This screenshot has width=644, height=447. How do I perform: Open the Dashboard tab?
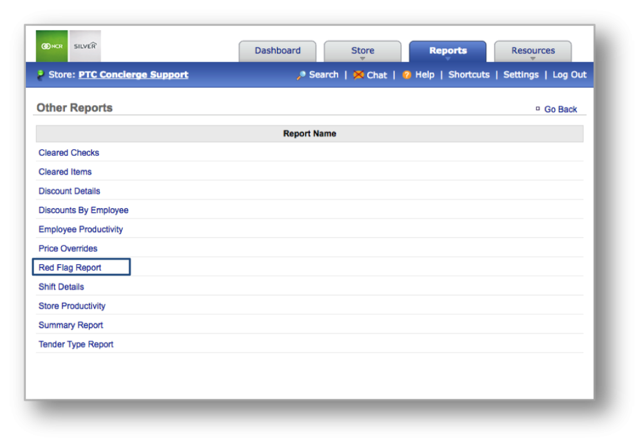tap(278, 51)
